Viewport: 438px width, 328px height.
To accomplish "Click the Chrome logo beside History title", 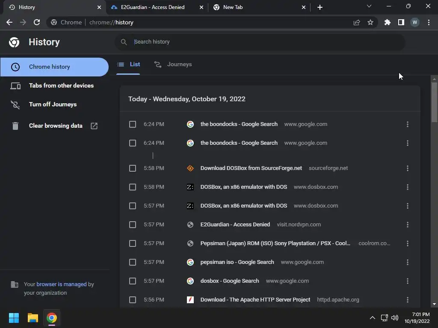I will tap(14, 42).
